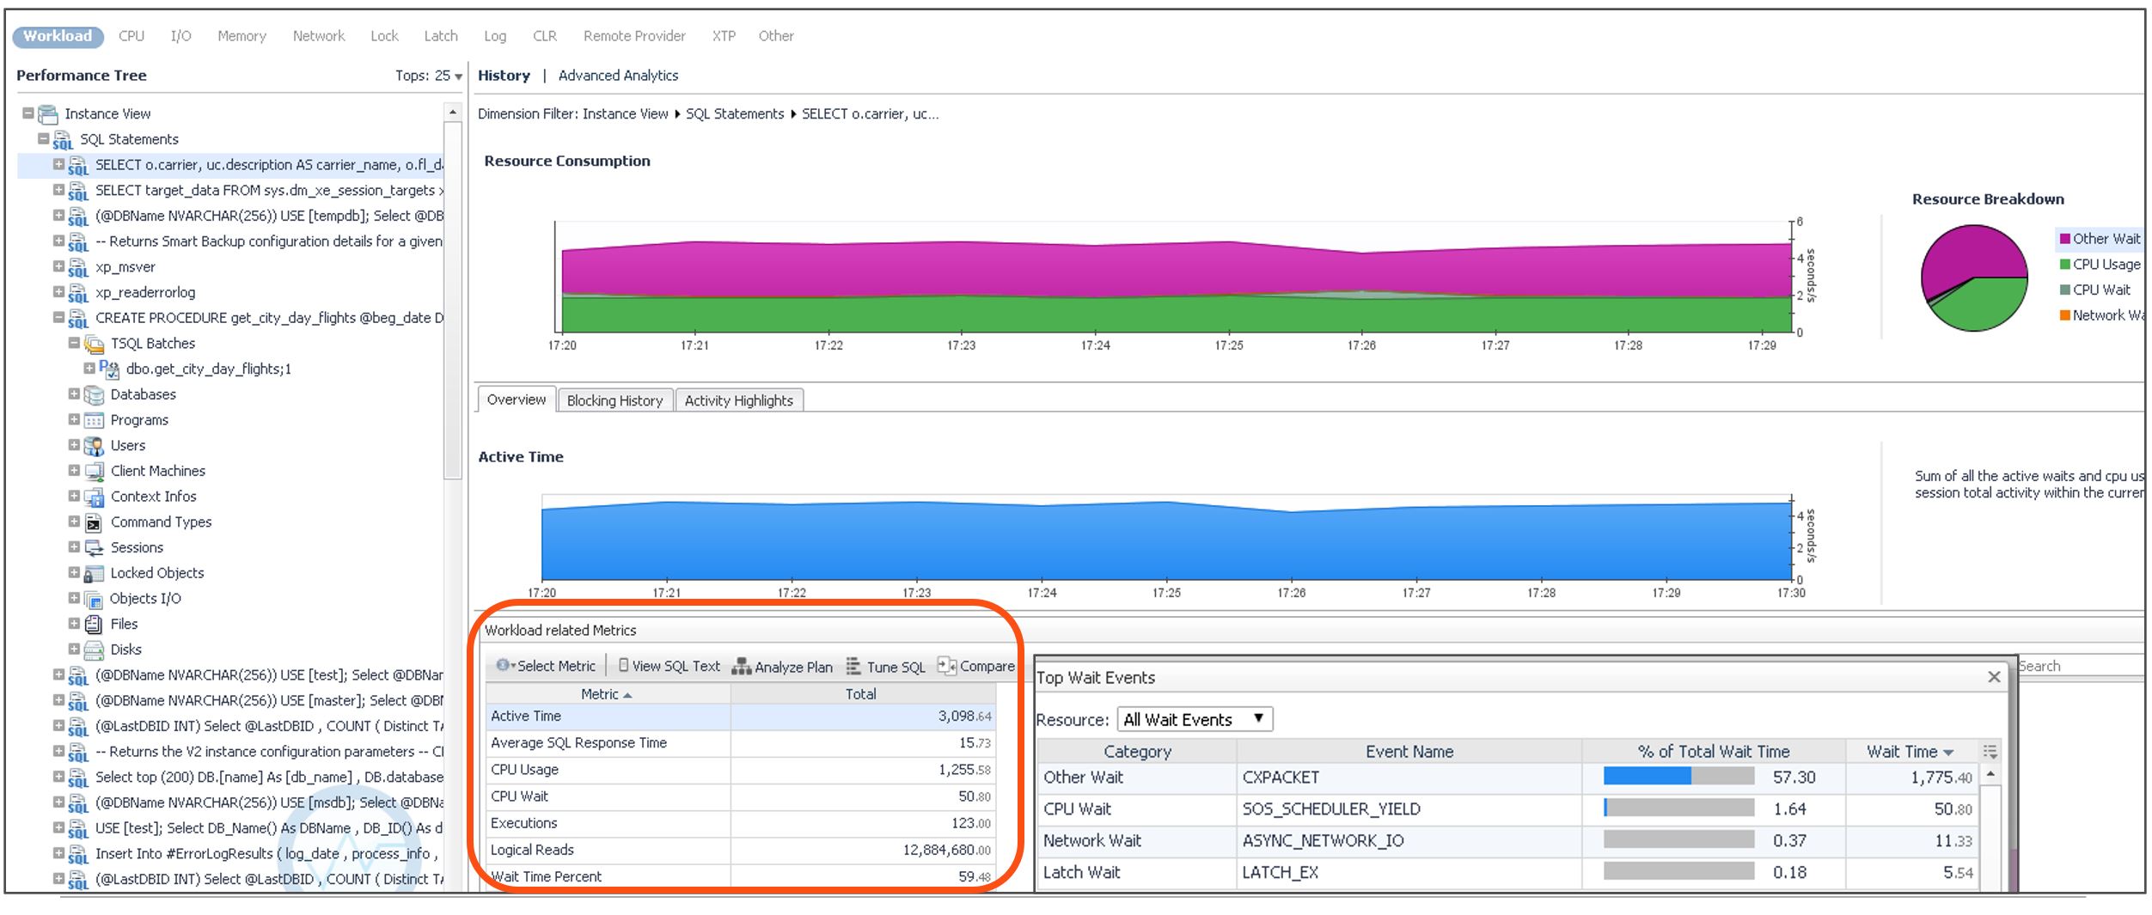The image size is (2152, 915).
Task: Open the Latch tab
Action: coord(440,36)
